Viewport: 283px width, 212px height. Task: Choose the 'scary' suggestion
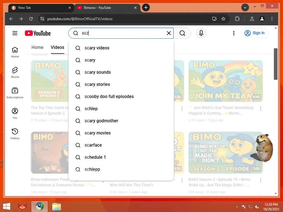[x=121, y=60]
